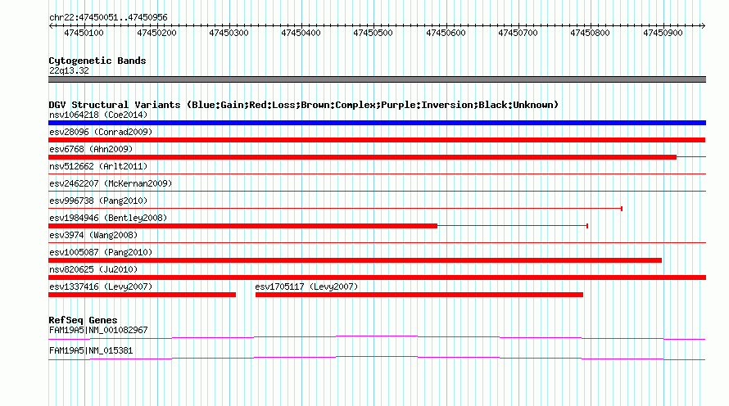The width and height of the screenshot is (729, 406).
Task: Click the red esv1705117 bar
Action: (x=419, y=295)
